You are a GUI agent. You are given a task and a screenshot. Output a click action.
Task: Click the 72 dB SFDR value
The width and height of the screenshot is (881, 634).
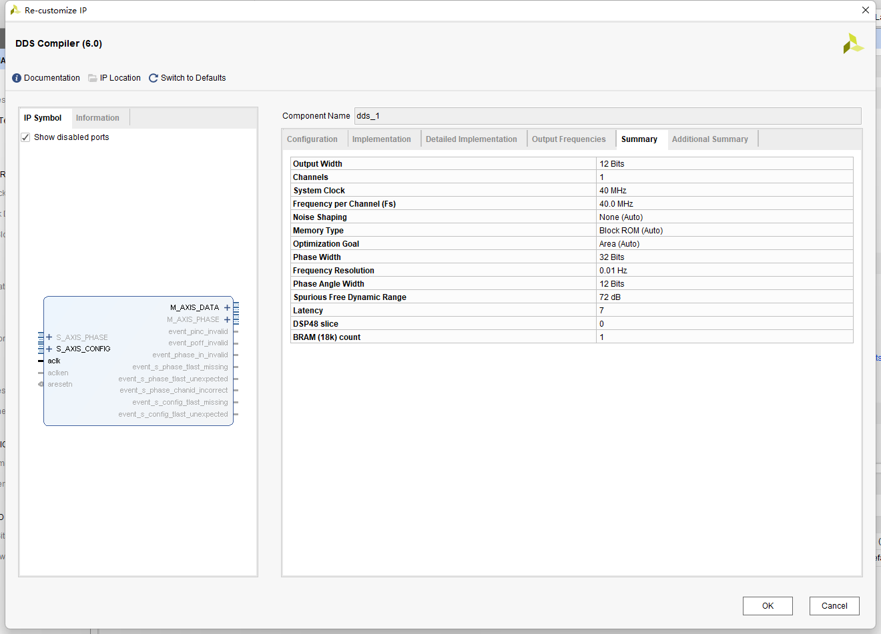[610, 297]
